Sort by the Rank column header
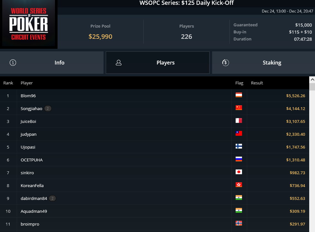The height and width of the screenshot is (232, 315). pyautogui.click(x=8, y=83)
